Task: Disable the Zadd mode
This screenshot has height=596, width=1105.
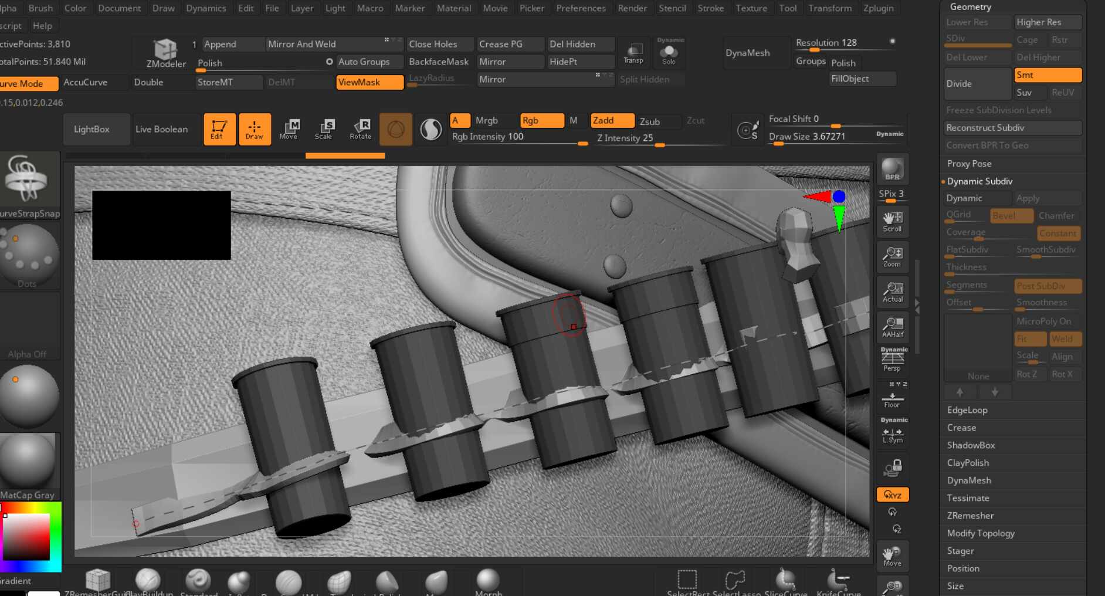Action: tap(612, 120)
